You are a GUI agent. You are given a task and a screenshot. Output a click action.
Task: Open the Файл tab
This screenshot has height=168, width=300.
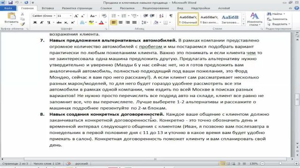coord(8,8)
